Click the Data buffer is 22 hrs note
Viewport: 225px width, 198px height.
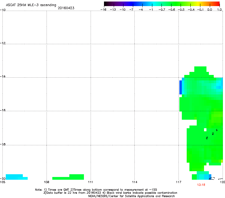click(110, 193)
